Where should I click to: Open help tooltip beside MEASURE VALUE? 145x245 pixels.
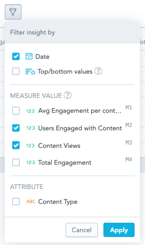(68, 95)
